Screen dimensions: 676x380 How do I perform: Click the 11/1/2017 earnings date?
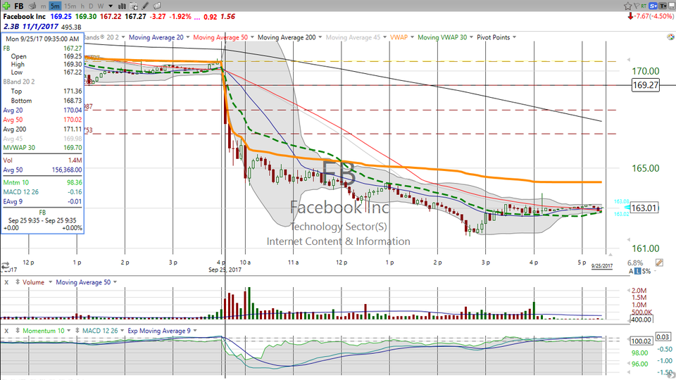click(x=40, y=27)
